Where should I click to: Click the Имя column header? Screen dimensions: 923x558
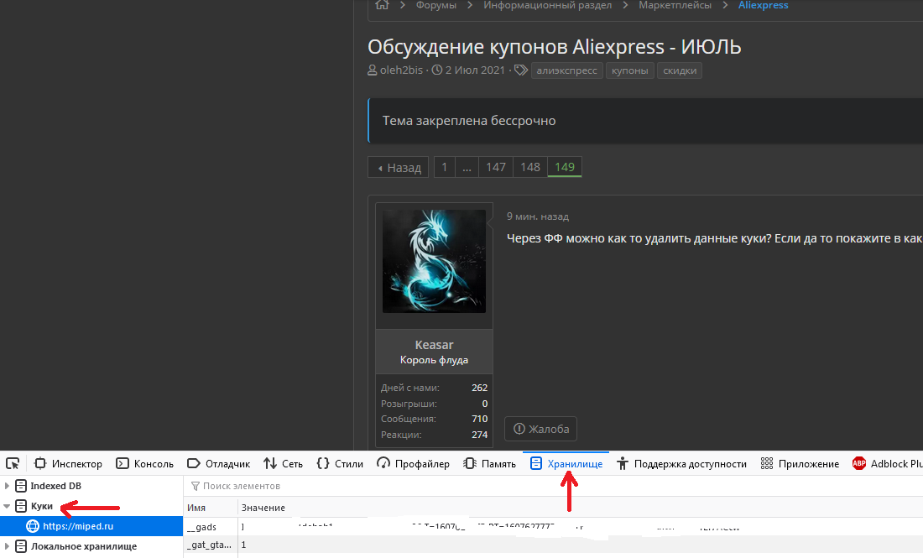(210, 508)
